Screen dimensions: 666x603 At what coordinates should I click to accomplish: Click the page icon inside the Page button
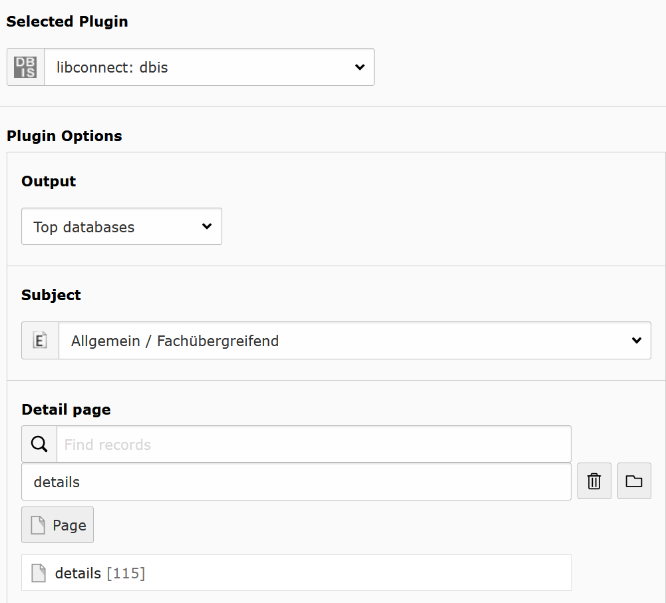click(37, 524)
